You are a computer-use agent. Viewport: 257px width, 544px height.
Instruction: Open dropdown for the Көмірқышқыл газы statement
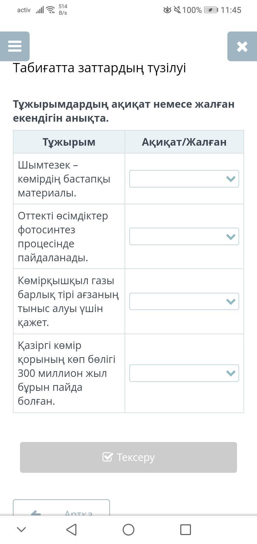[184, 301]
